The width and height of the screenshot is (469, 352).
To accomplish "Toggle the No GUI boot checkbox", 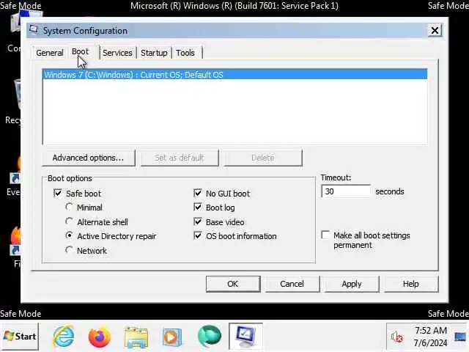I will (198, 193).
